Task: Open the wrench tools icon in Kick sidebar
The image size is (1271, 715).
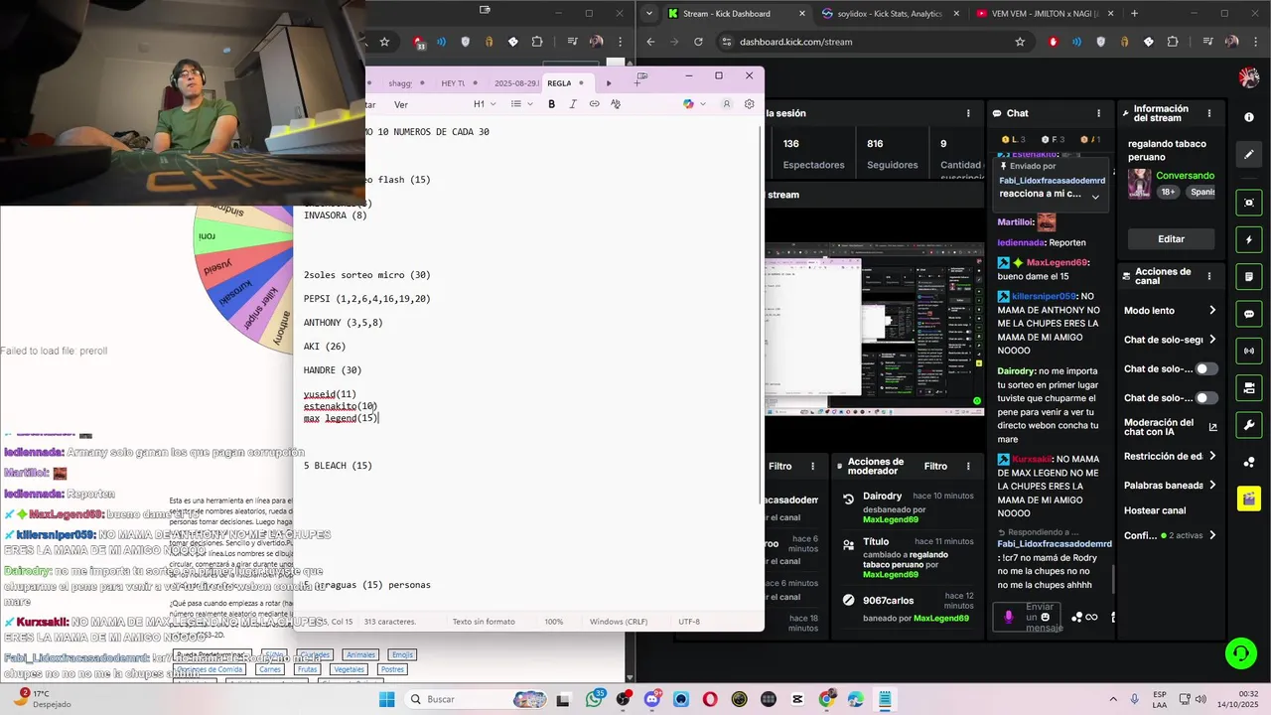Action: point(1249,425)
